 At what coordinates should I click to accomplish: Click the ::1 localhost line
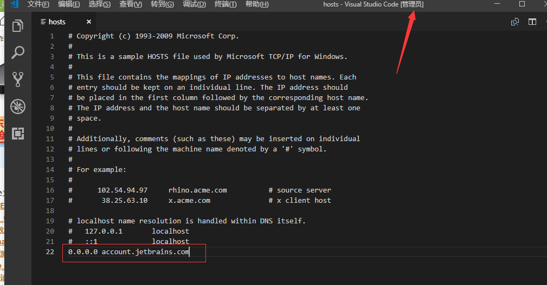coord(128,241)
